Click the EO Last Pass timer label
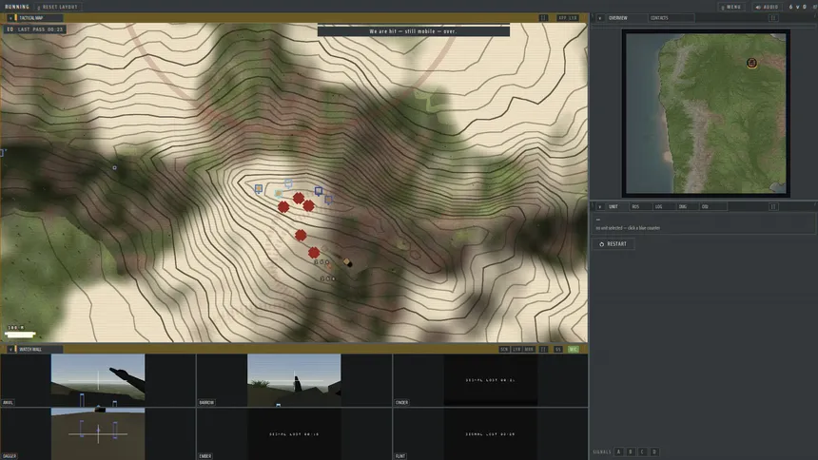 pos(35,29)
